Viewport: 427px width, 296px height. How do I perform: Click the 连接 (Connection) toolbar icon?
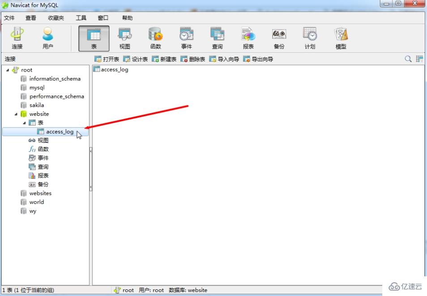tap(17, 38)
